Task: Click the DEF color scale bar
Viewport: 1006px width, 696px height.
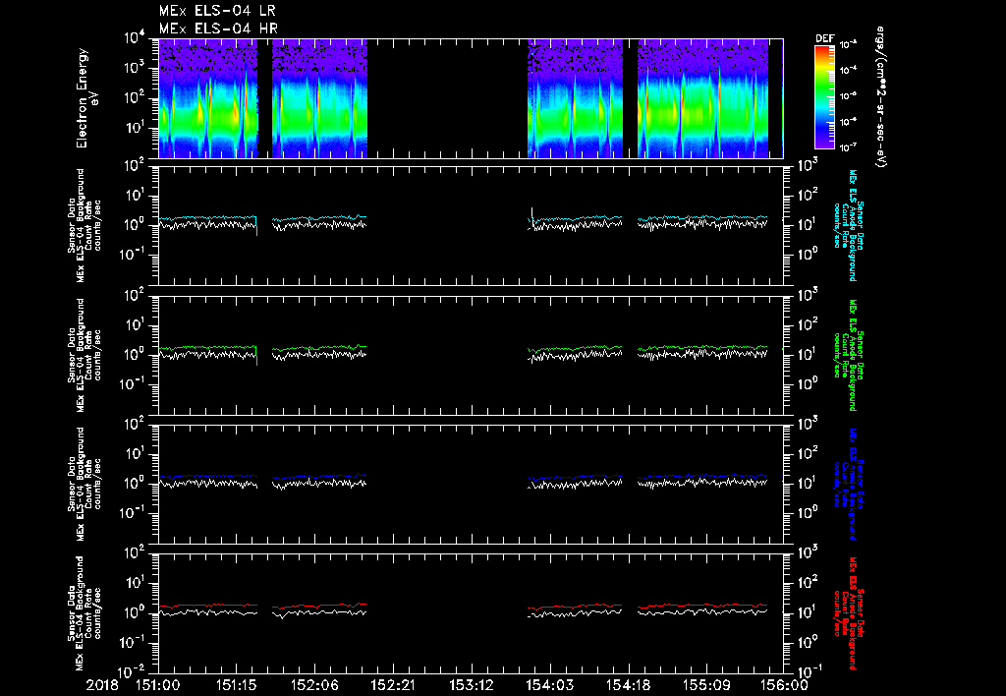Action: [824, 96]
